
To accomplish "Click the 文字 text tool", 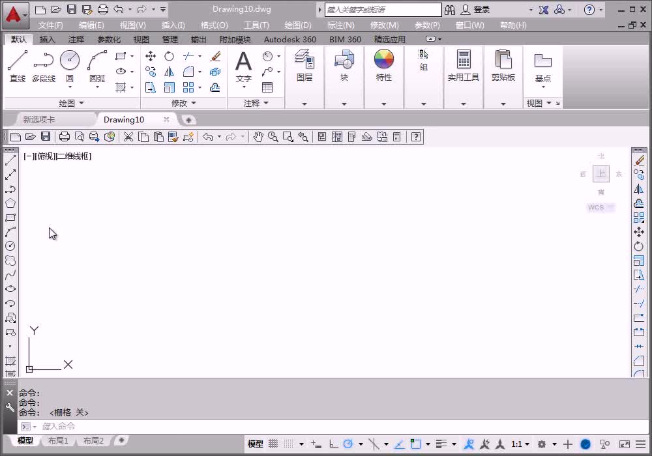I will pos(244,66).
